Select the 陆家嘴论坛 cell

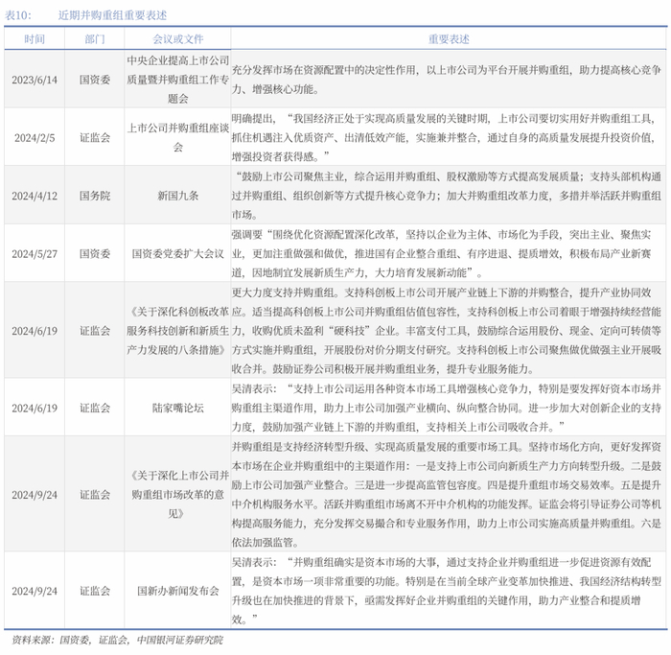point(177,408)
